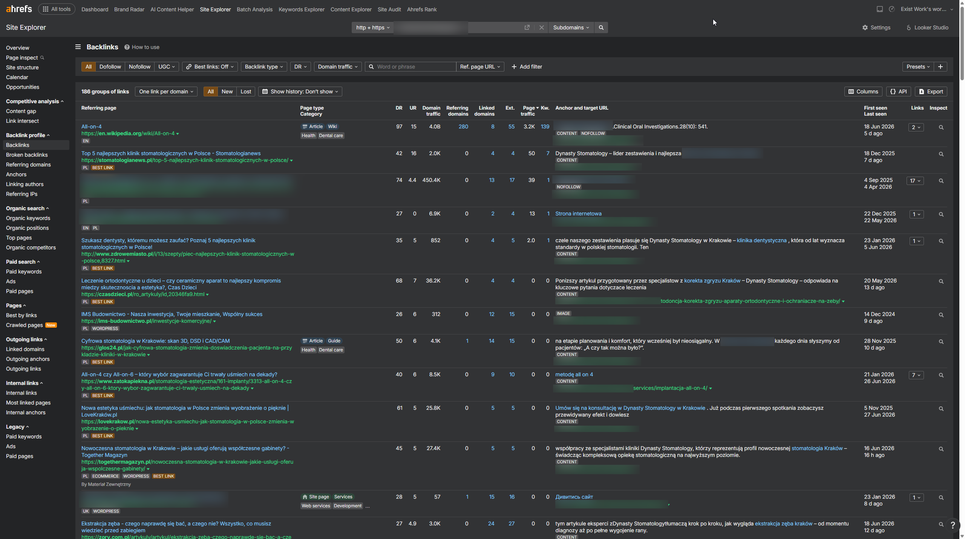
Task: Click Add filter button
Action: tap(527, 67)
